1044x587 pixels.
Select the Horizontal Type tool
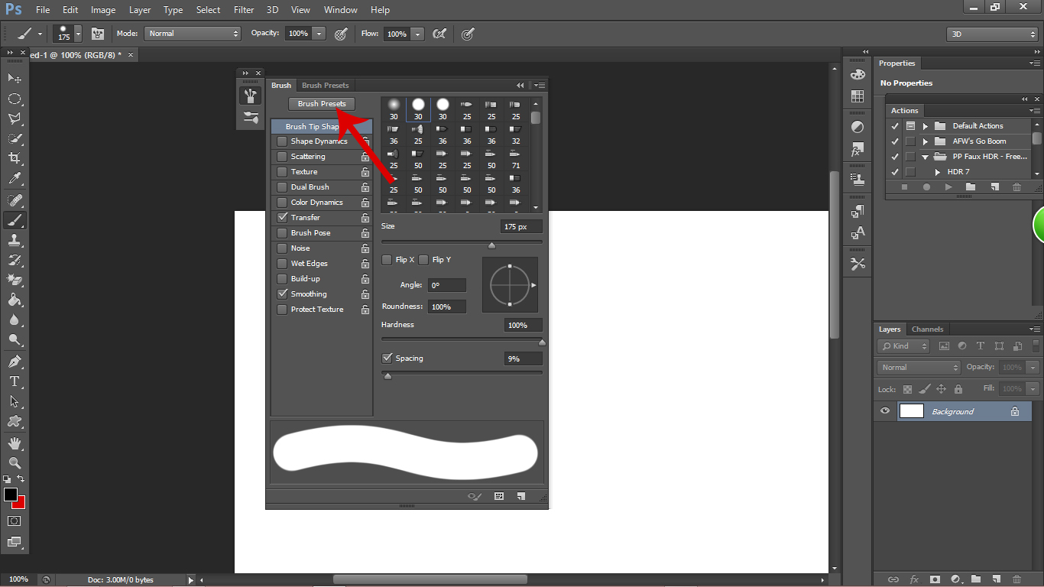[x=15, y=381]
